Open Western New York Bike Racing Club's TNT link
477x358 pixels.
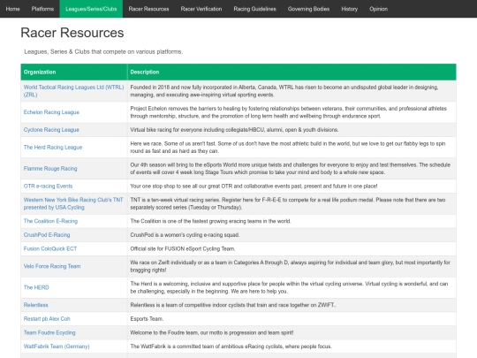(x=73, y=203)
